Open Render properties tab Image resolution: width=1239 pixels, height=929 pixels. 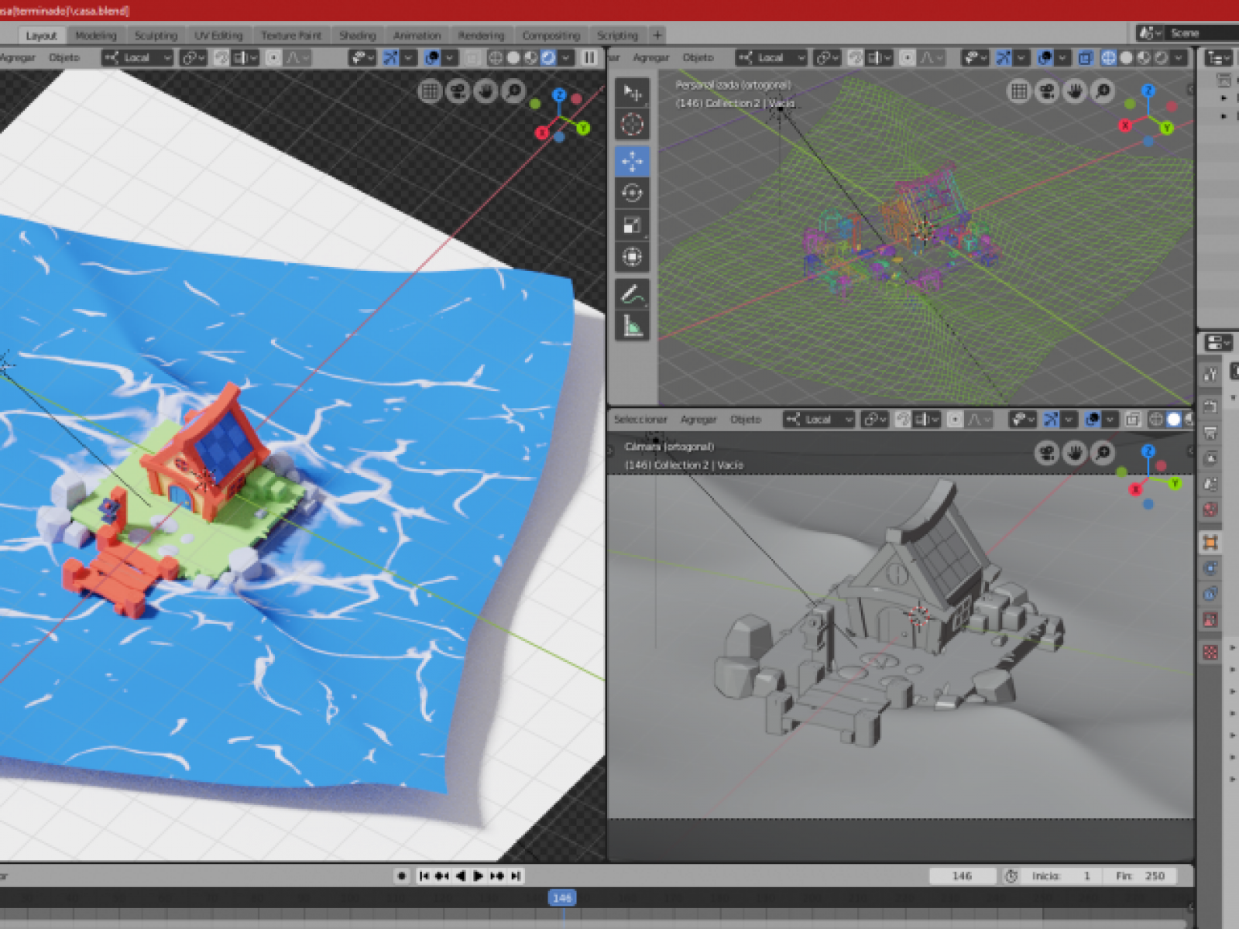click(x=1210, y=406)
